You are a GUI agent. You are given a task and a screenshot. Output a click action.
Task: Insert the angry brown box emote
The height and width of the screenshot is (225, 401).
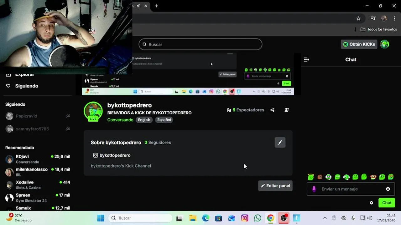(320, 177)
